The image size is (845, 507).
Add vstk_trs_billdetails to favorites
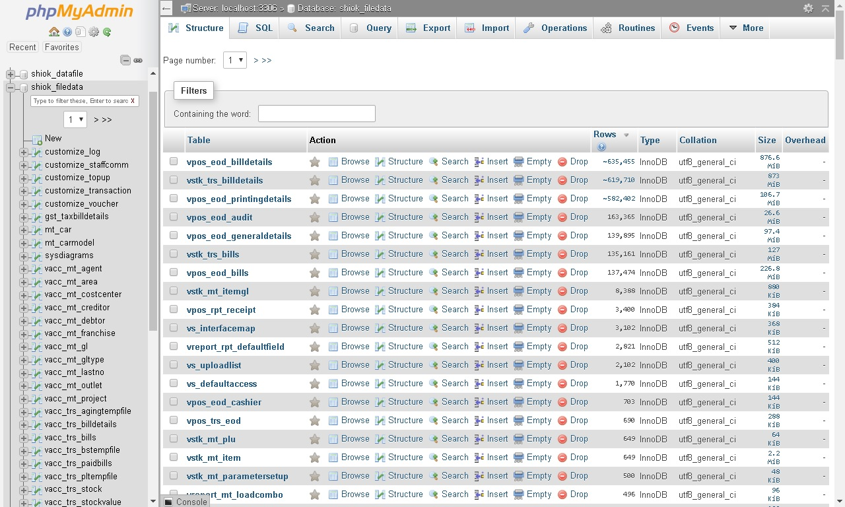(315, 180)
